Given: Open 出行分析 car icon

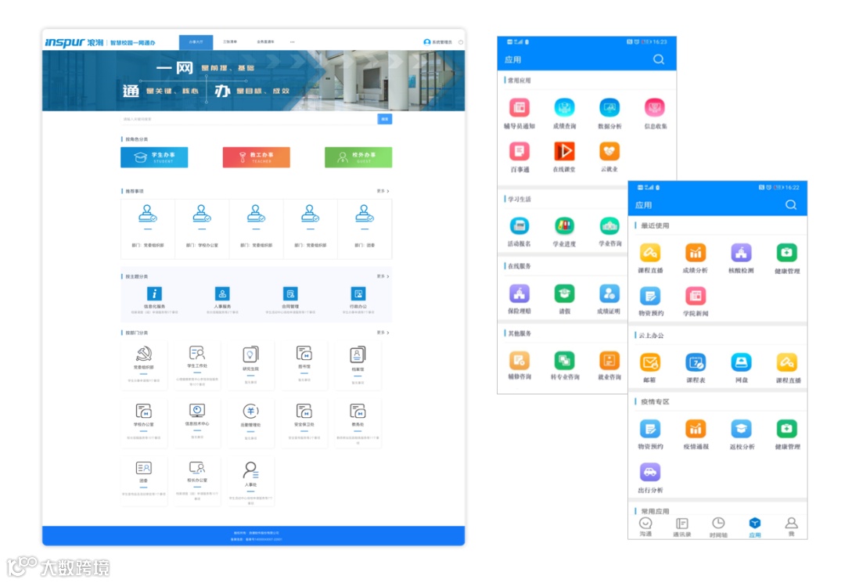Looking at the screenshot, I should (650, 472).
